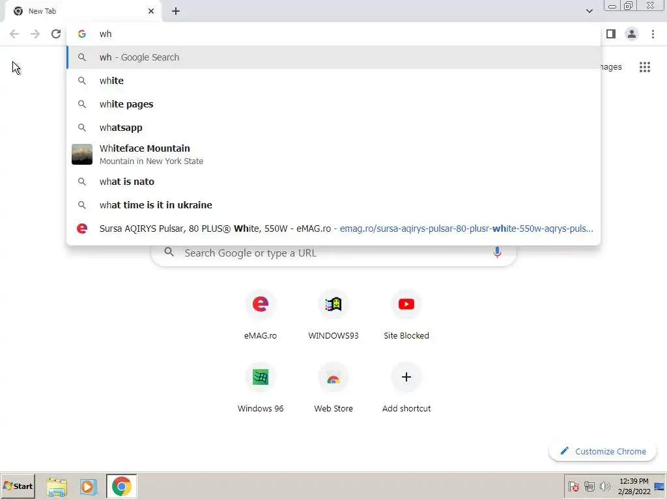Image resolution: width=667 pixels, height=500 pixels.
Task: Click the eMAG favicon in the suggestion list
Action: (81, 229)
